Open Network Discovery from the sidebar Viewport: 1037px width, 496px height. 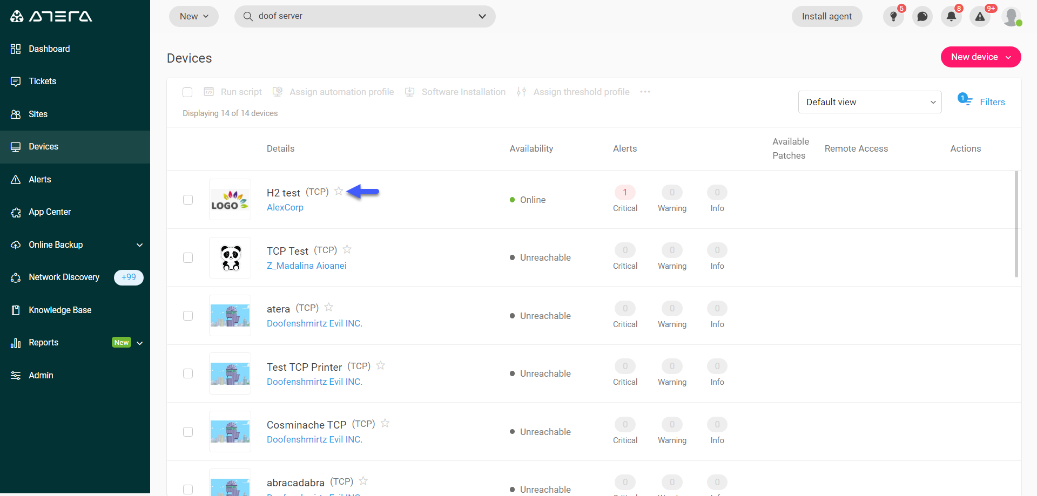[64, 277]
